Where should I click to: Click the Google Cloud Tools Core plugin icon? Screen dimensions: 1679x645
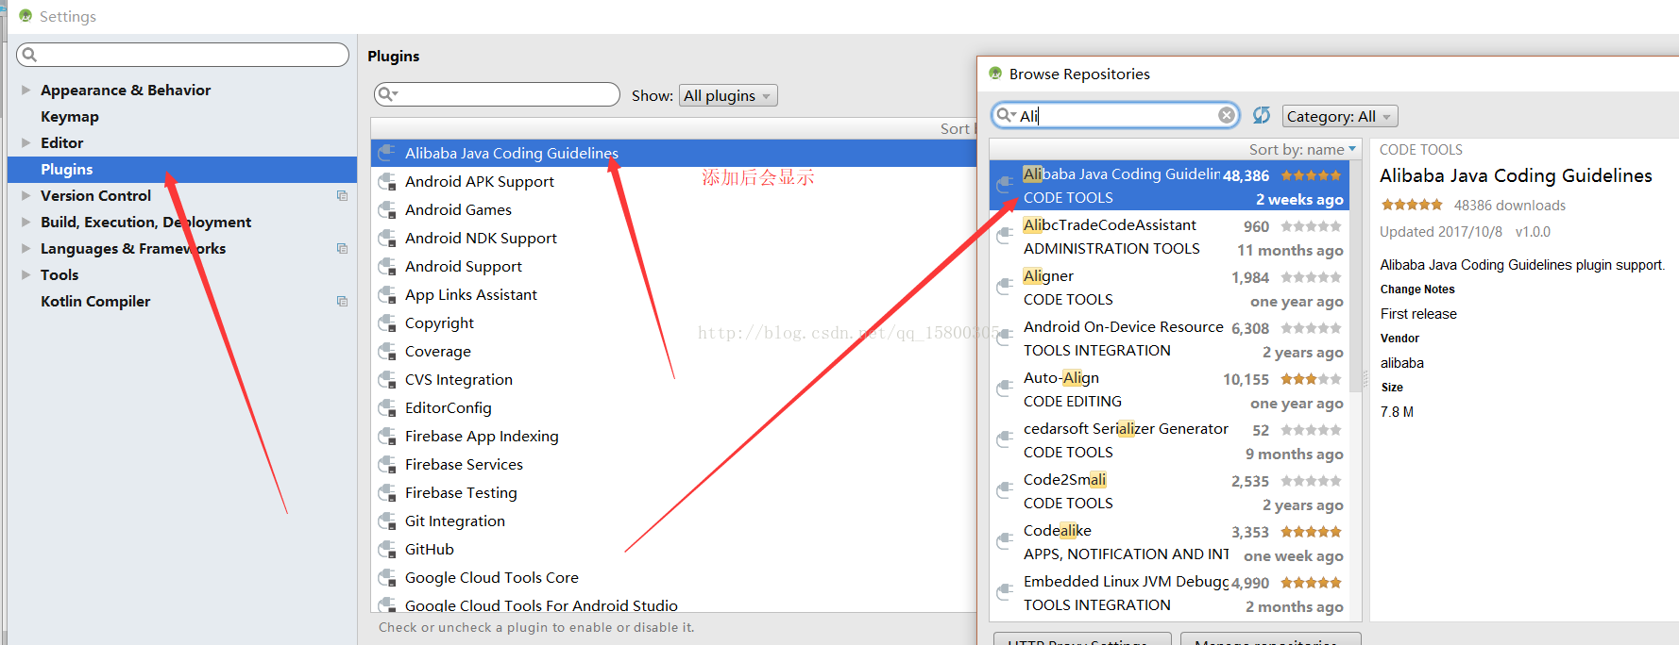coord(386,577)
